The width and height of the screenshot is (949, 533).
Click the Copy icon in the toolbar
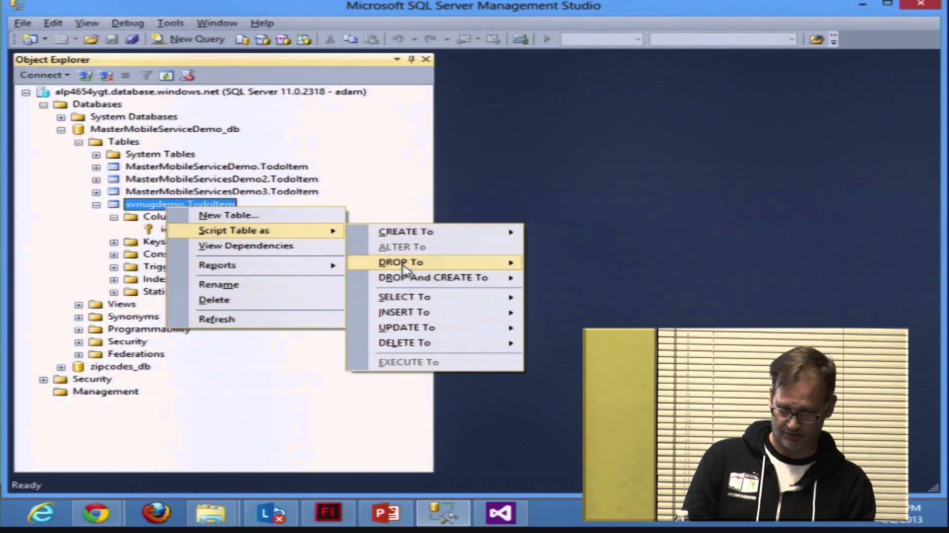[350, 39]
